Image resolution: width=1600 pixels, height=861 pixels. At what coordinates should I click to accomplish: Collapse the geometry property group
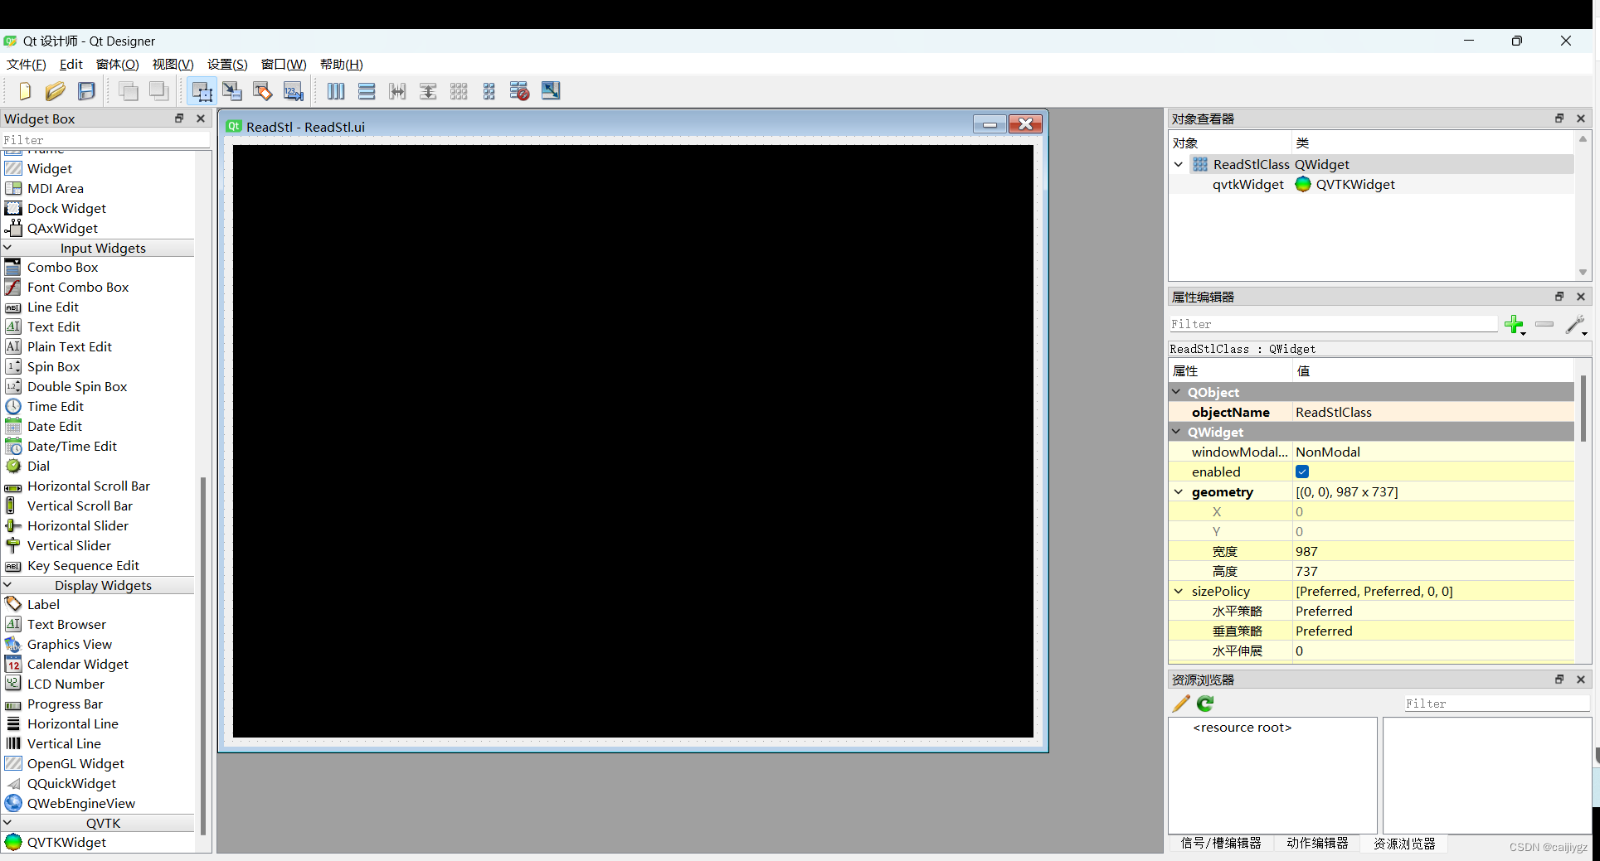pyautogui.click(x=1179, y=491)
